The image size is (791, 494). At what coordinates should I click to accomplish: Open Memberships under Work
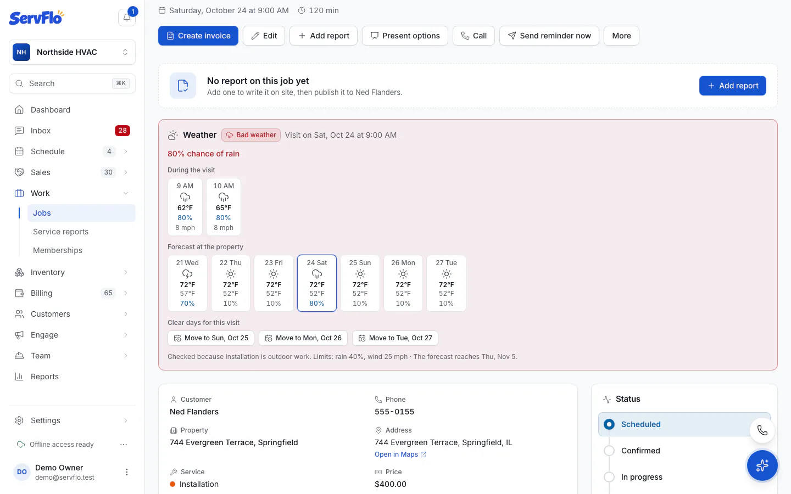[81, 250]
